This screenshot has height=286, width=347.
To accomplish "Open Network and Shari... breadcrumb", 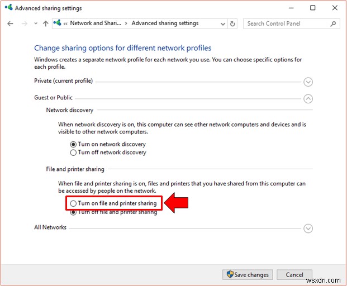I will (96, 23).
